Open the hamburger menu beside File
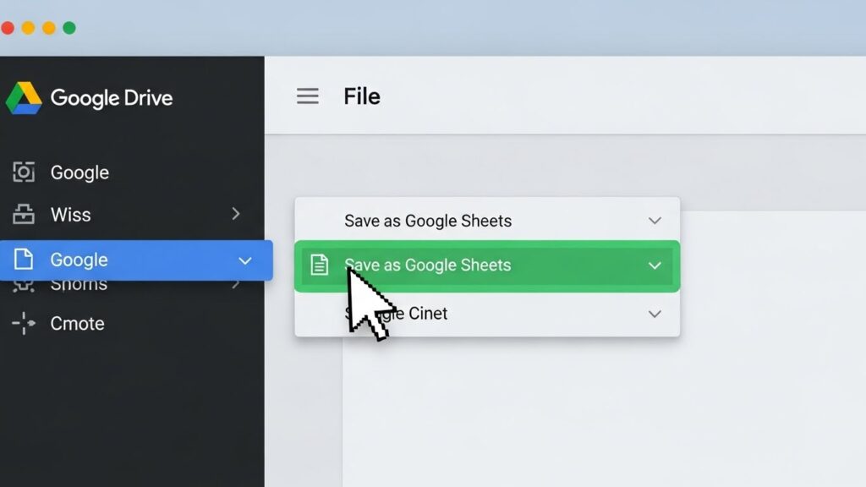Image resolution: width=866 pixels, height=487 pixels. click(x=308, y=96)
